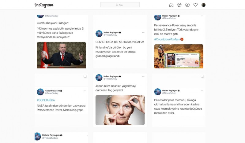Click the multi-image icon above the NASA post
Viewport: 245px width, 143px height.
(x=85, y=76)
